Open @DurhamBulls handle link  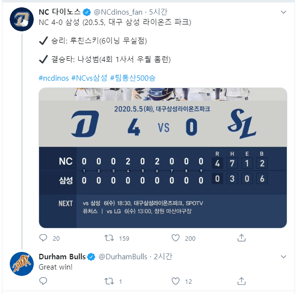(123, 257)
